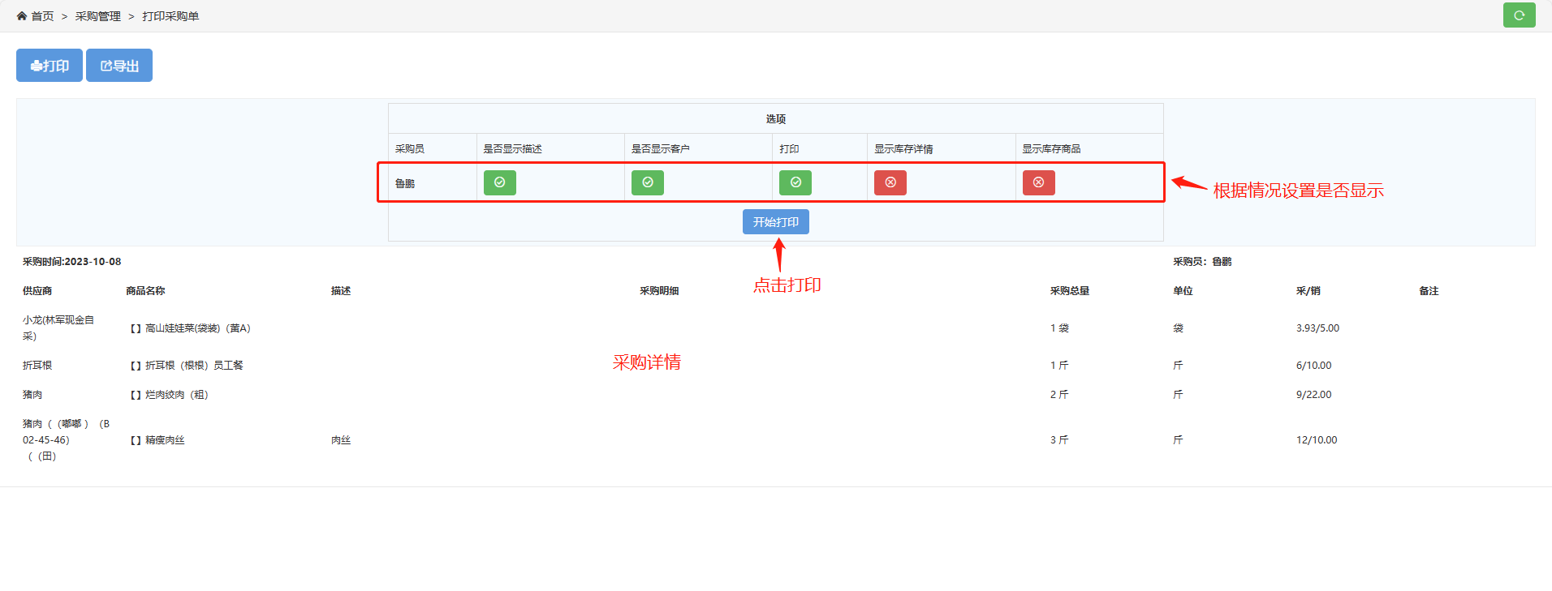Click the 打印 print button

click(50, 66)
